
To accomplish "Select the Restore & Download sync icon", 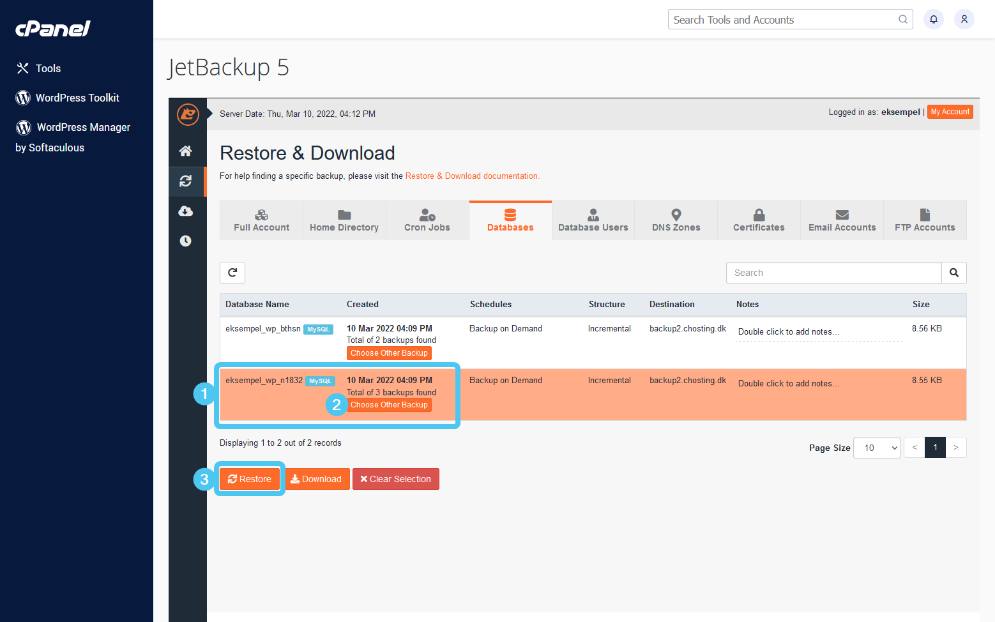I will [x=186, y=181].
